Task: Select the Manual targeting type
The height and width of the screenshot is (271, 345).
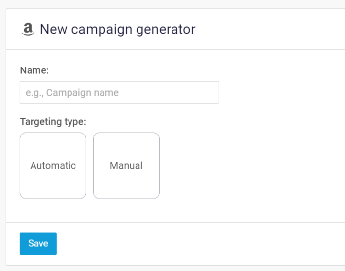Action: [x=126, y=166]
